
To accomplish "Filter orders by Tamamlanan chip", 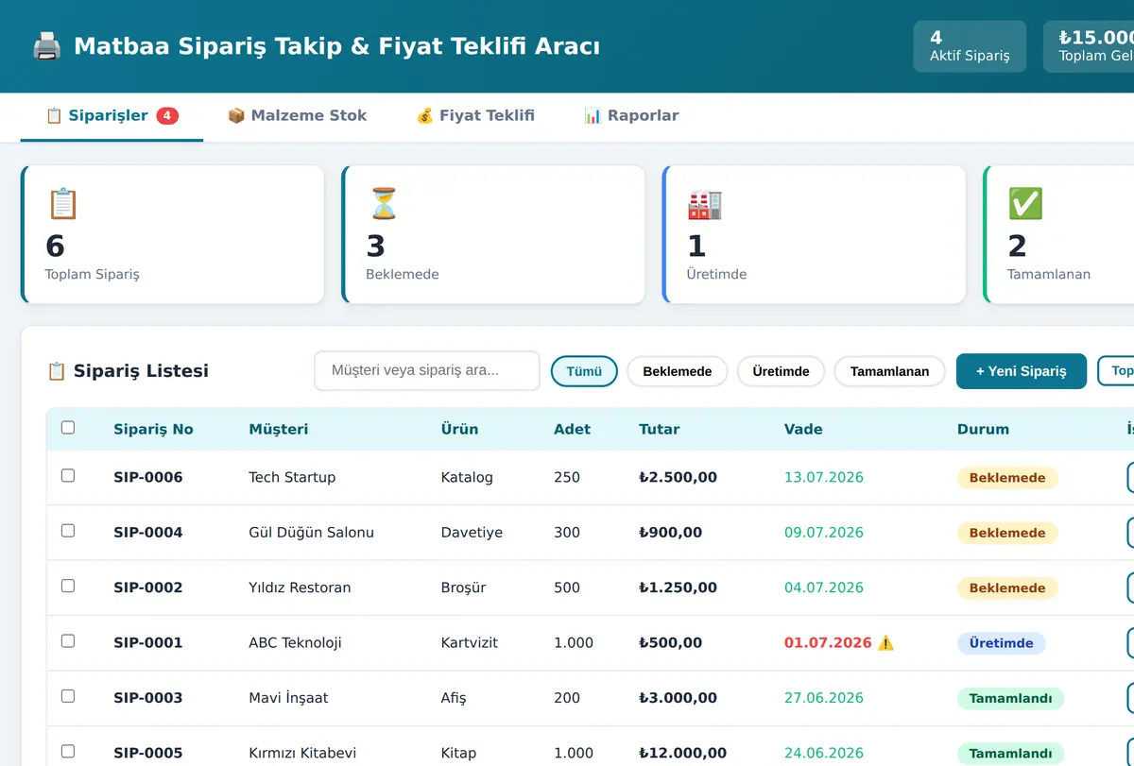I will (889, 371).
